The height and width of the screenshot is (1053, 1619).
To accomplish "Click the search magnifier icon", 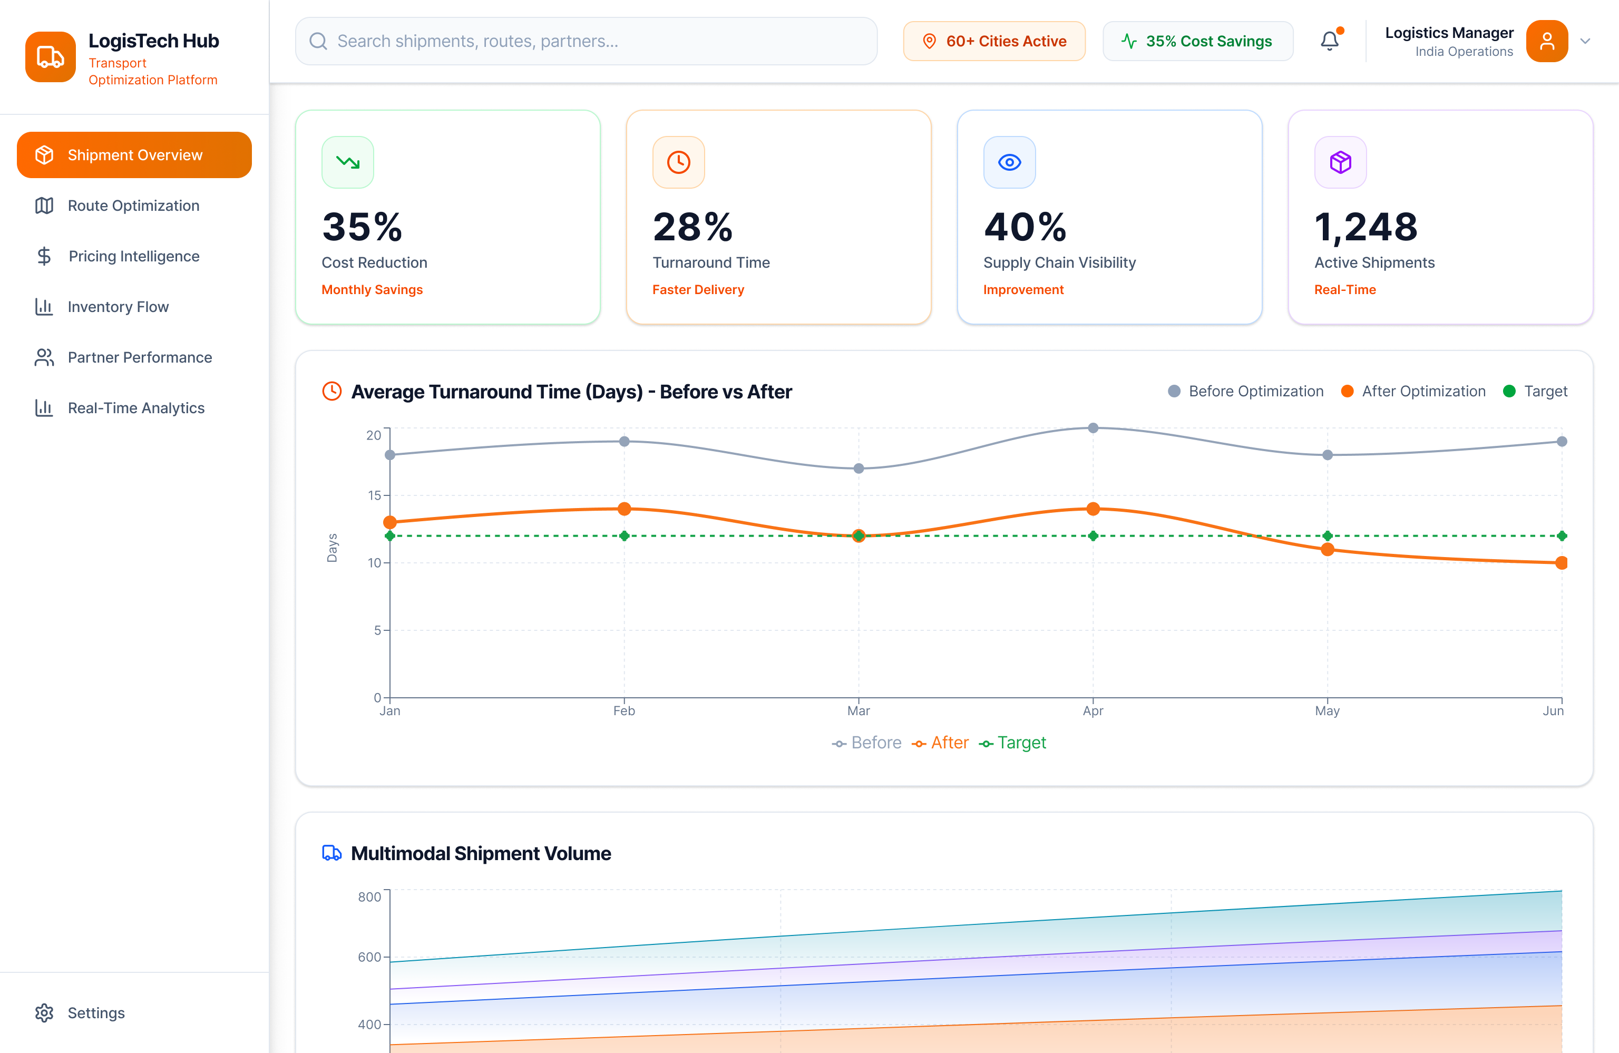I will [318, 41].
